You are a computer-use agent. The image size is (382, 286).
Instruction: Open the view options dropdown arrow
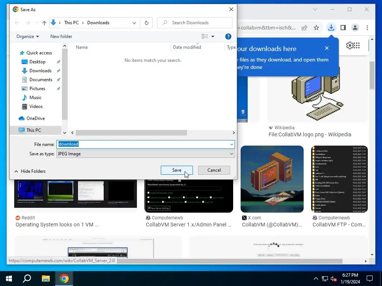tap(213, 36)
